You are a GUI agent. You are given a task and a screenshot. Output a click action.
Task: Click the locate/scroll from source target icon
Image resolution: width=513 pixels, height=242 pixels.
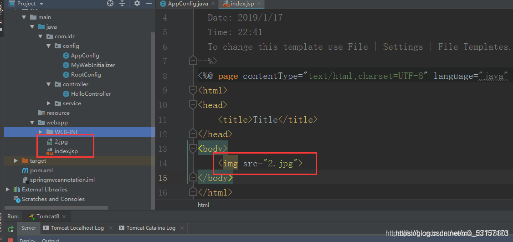(x=110, y=3)
